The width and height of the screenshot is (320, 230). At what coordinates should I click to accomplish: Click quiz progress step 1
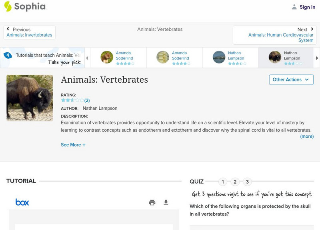[x=222, y=181]
